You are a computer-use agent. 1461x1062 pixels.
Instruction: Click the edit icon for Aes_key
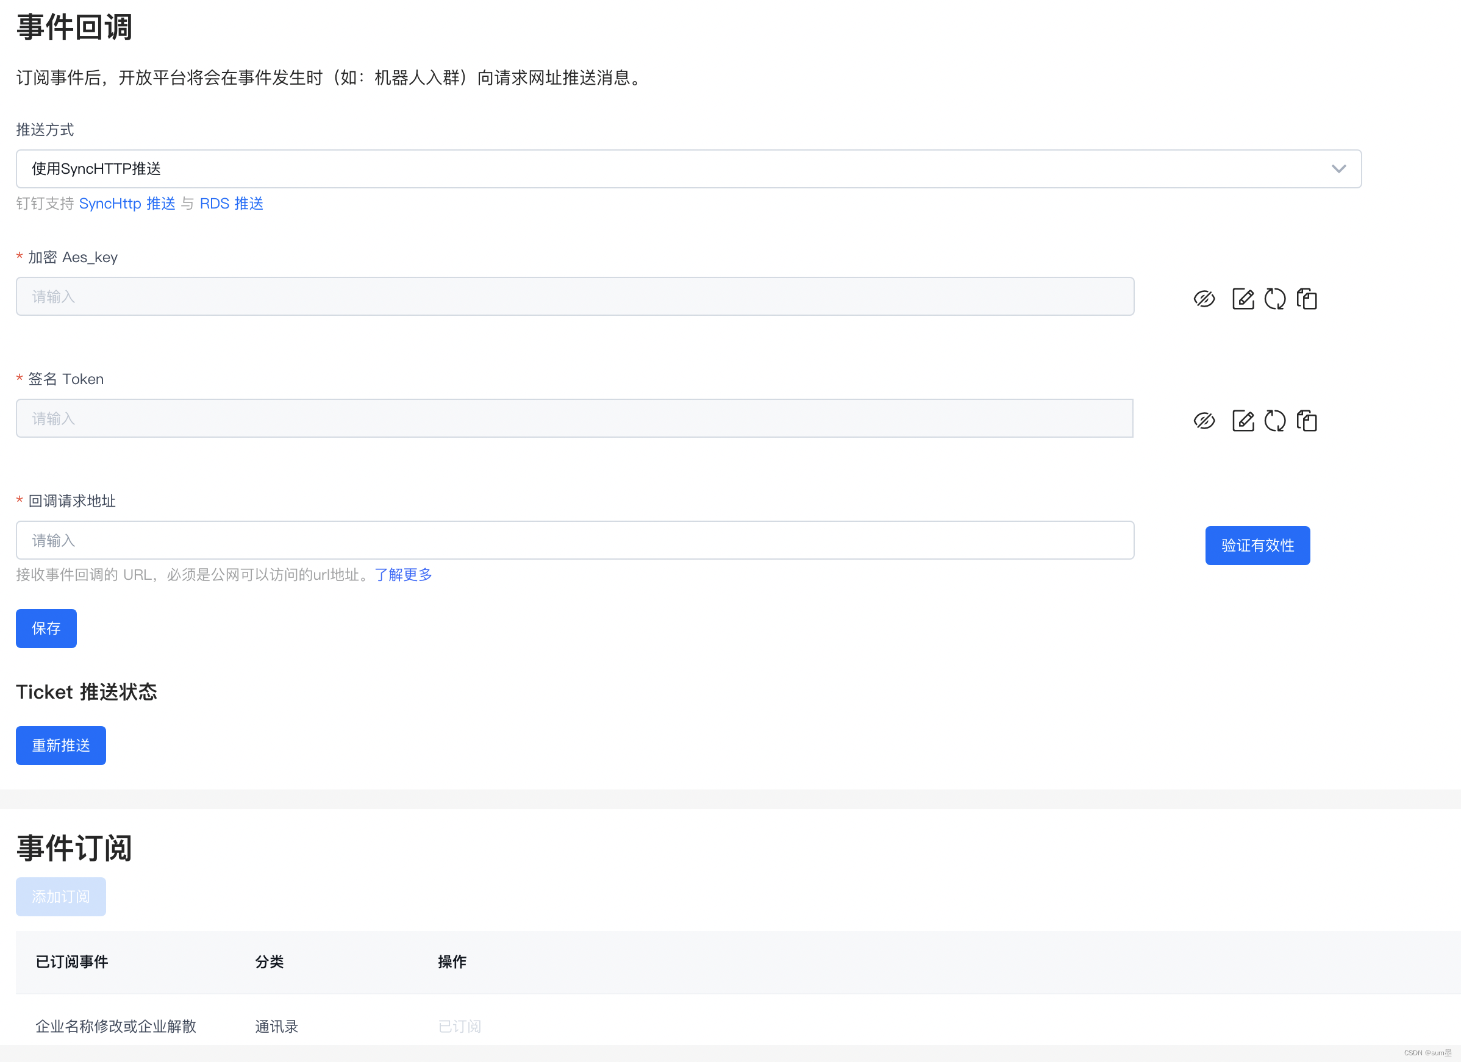[x=1243, y=299]
